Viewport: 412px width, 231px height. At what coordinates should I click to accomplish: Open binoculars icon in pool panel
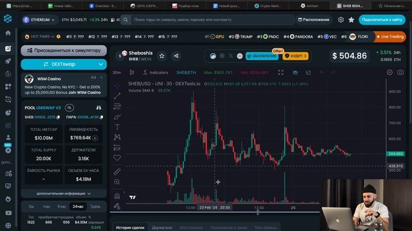[x=98, y=108]
